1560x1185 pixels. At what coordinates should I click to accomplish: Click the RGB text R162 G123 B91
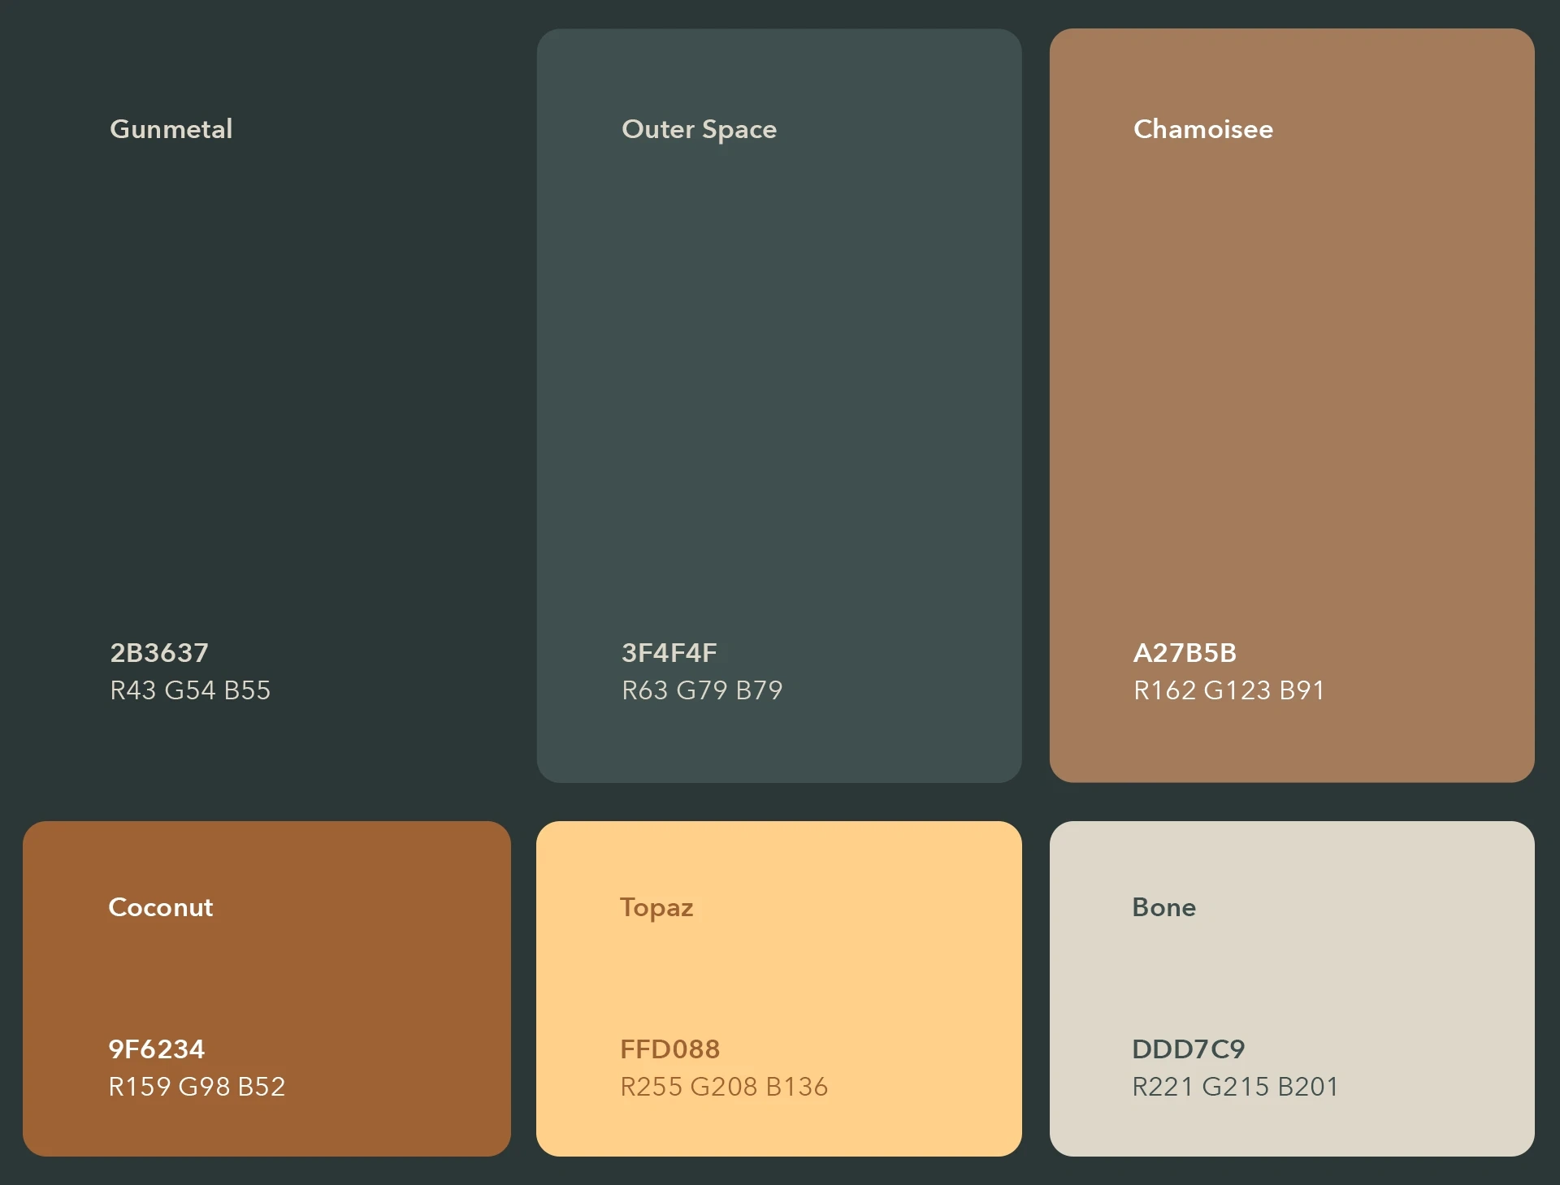[1228, 690]
